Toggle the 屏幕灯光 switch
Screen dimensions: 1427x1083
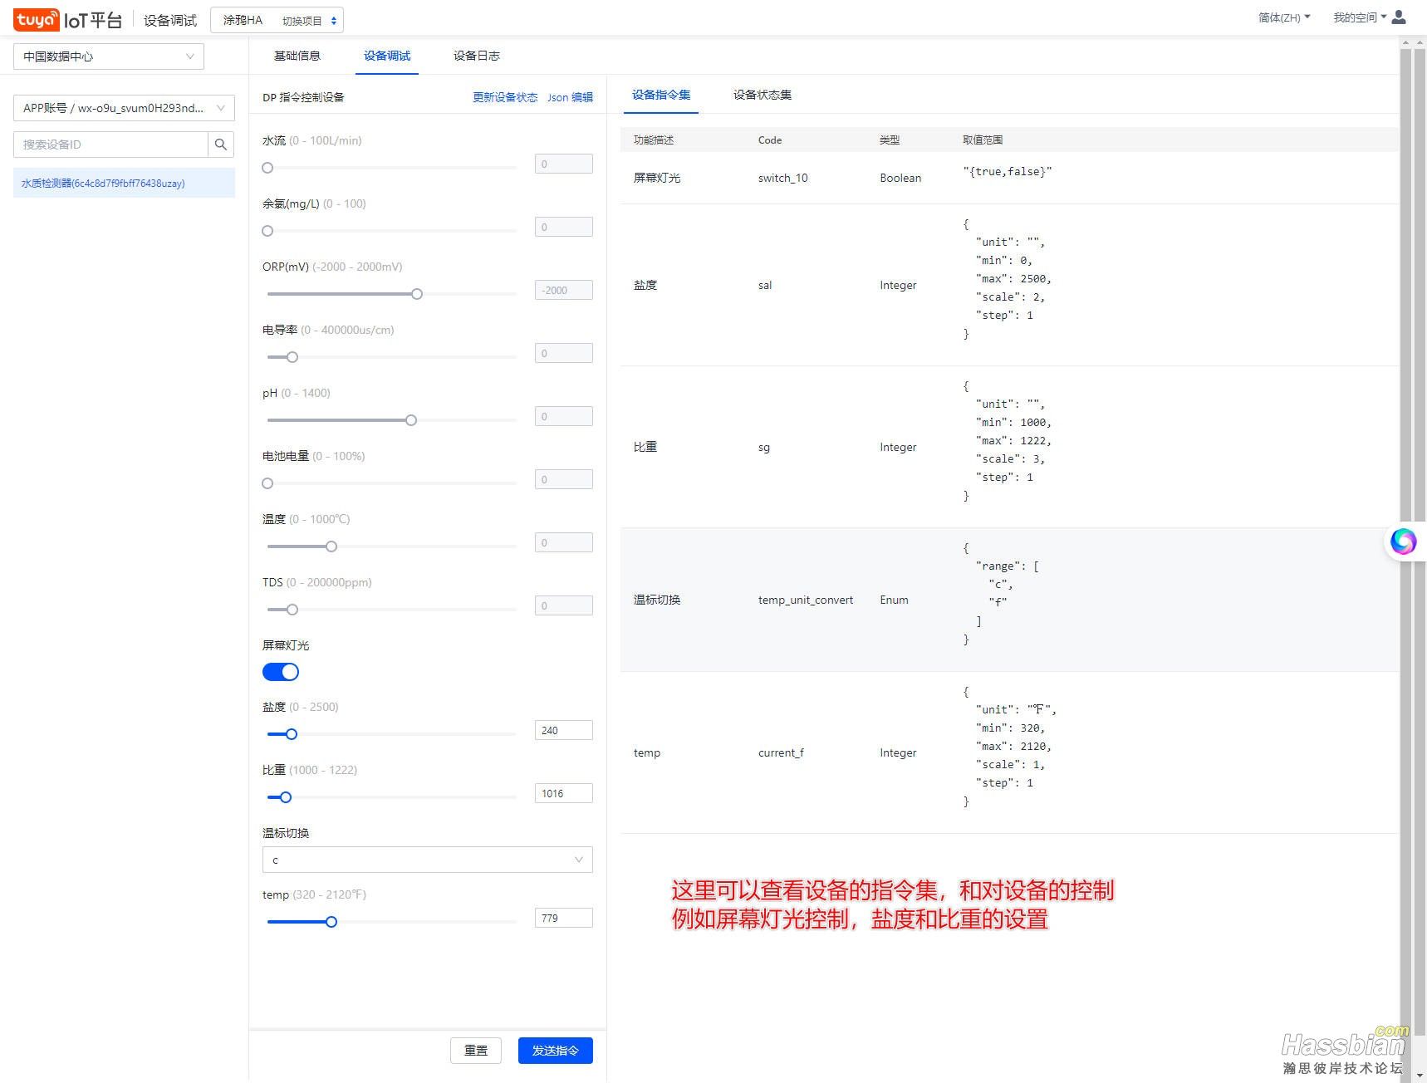pos(281,672)
